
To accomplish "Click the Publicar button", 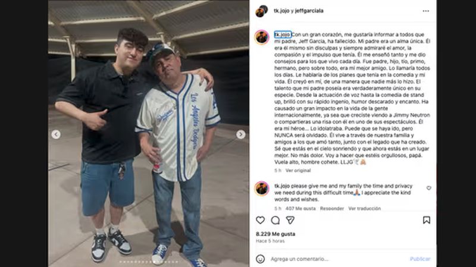I will click(420, 259).
